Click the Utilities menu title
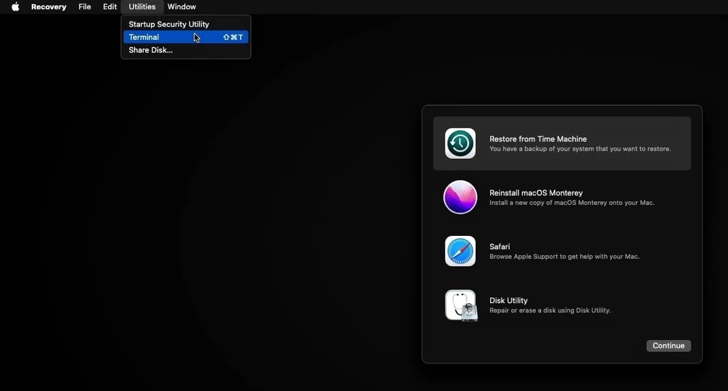Screen dimensions: 728x391 141,7
